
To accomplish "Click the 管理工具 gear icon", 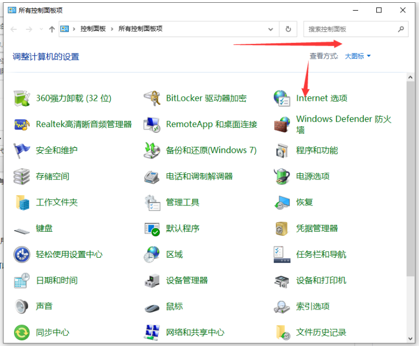I will tap(152, 203).
